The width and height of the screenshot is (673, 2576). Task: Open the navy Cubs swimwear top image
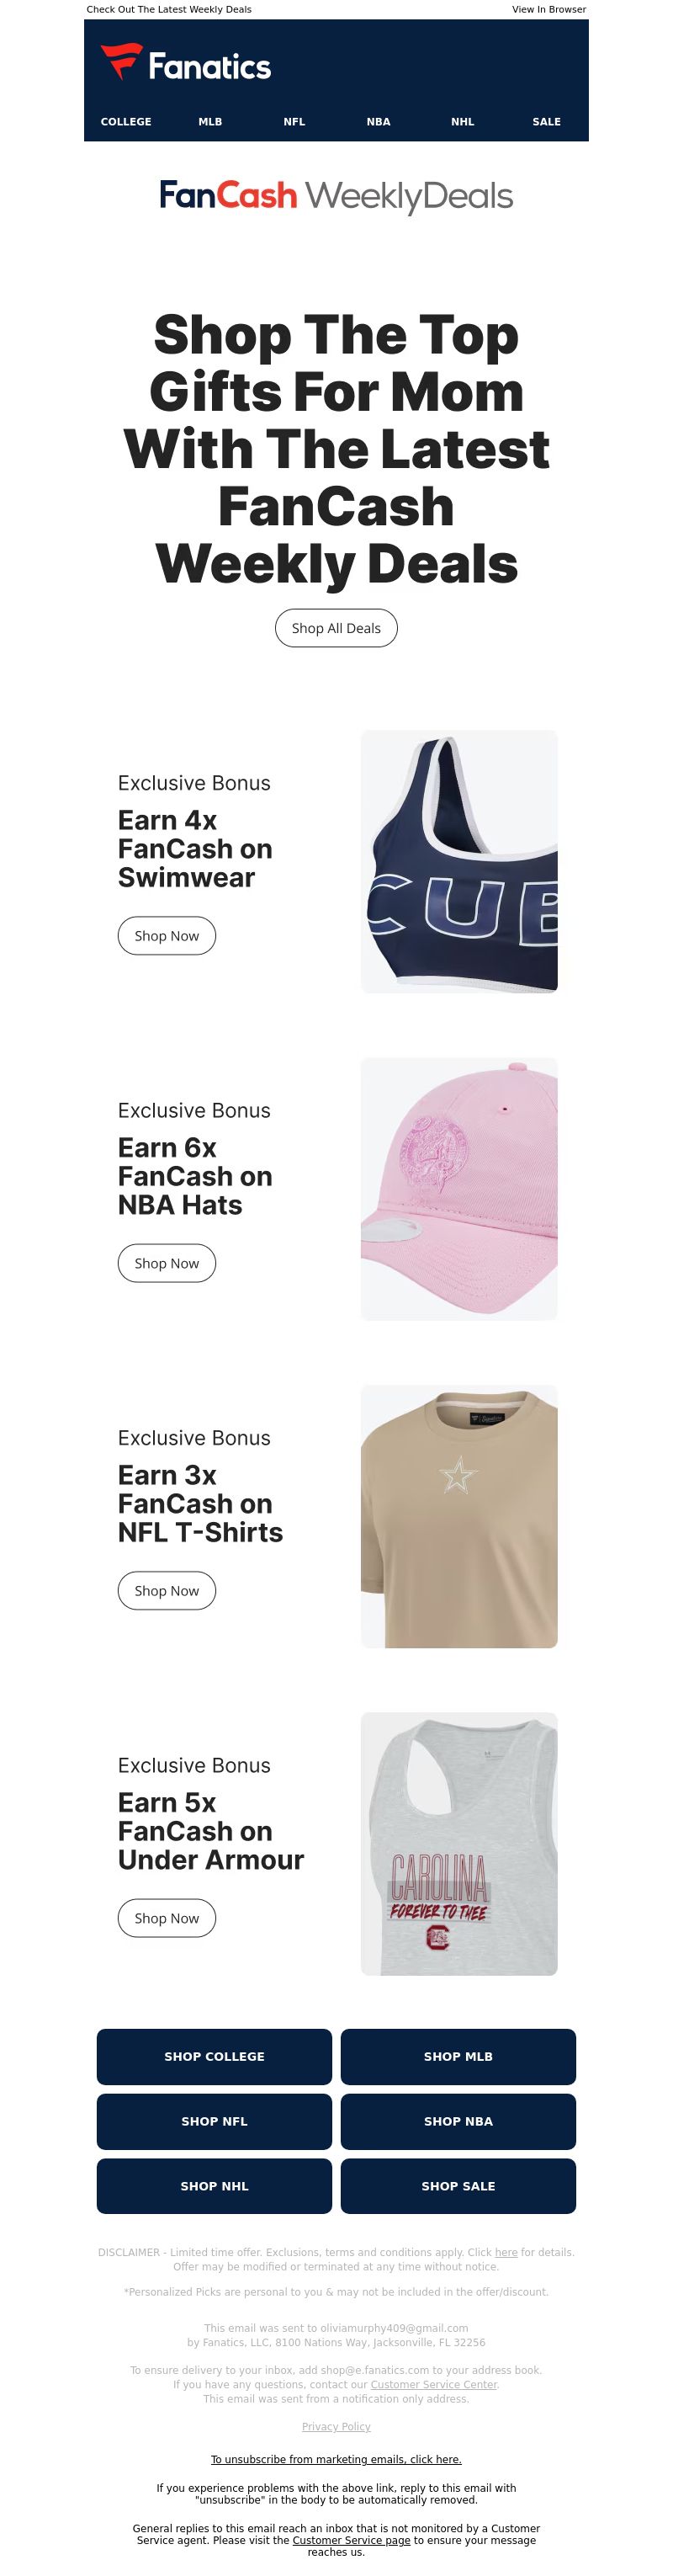tap(459, 862)
